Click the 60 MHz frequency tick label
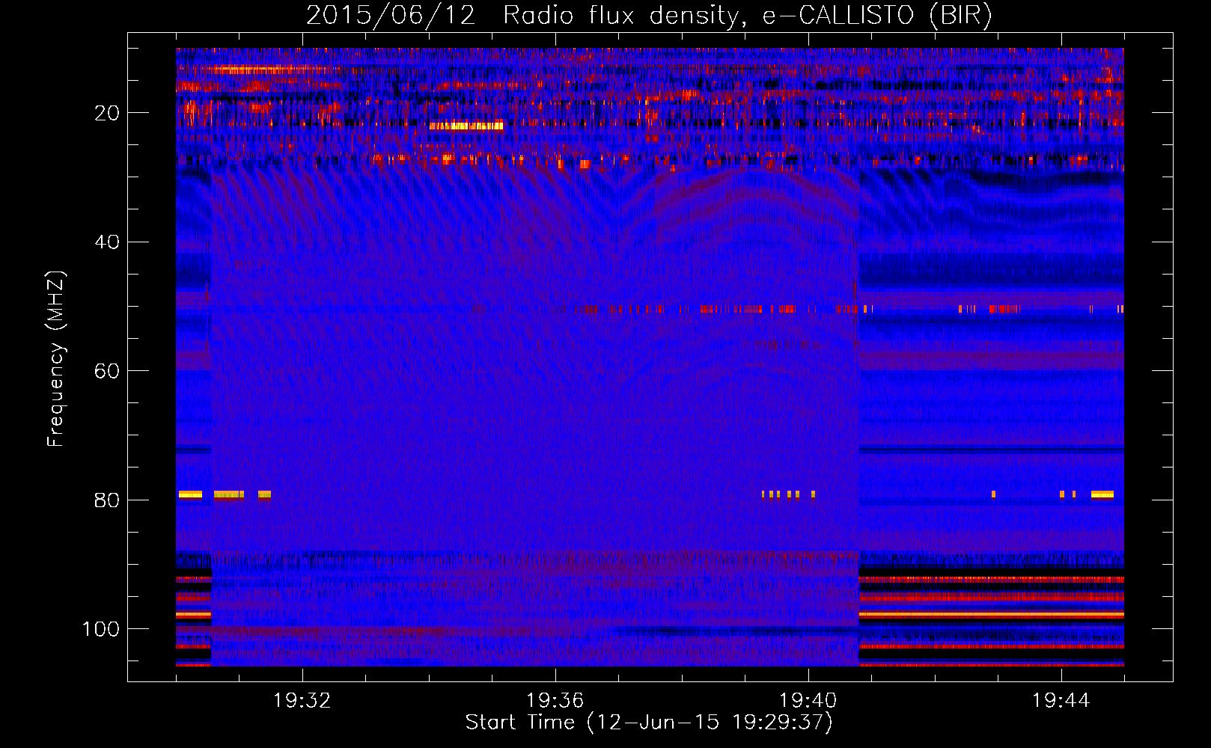 coord(107,371)
